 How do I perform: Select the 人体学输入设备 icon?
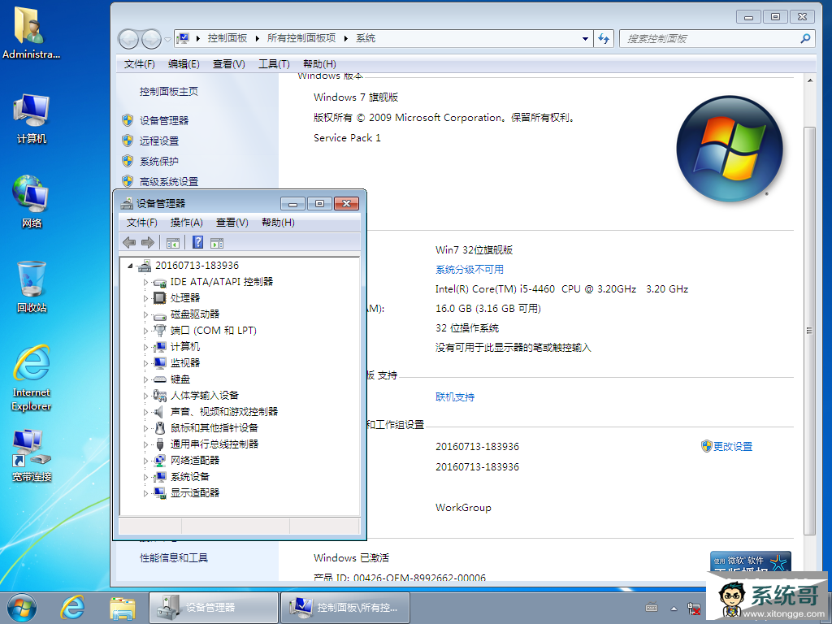click(160, 396)
